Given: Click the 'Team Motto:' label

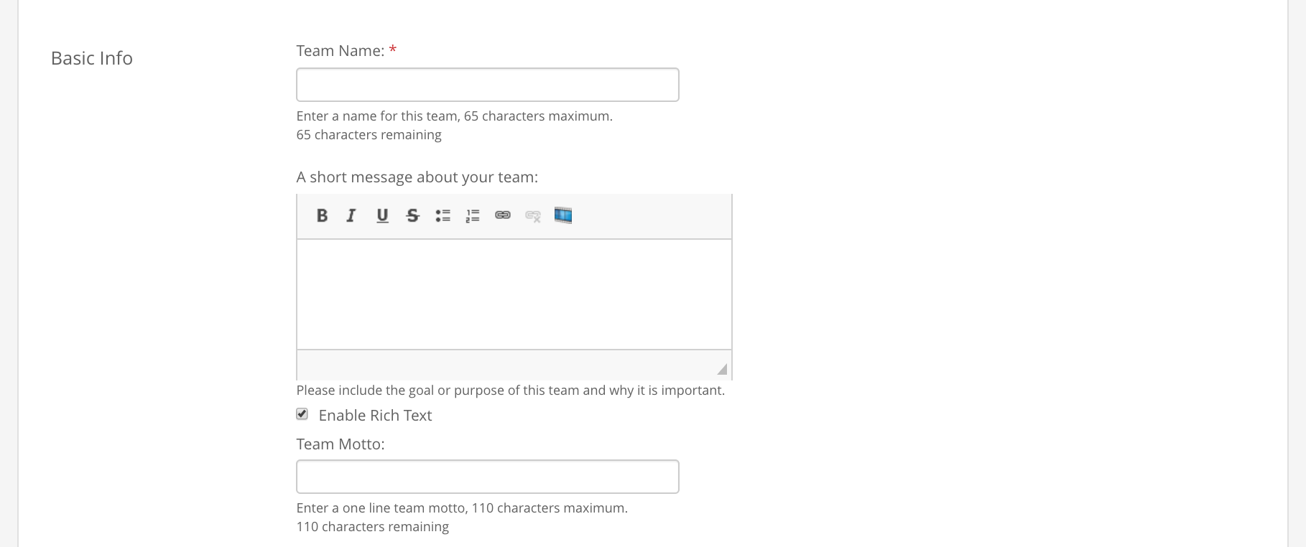Looking at the screenshot, I should point(341,444).
